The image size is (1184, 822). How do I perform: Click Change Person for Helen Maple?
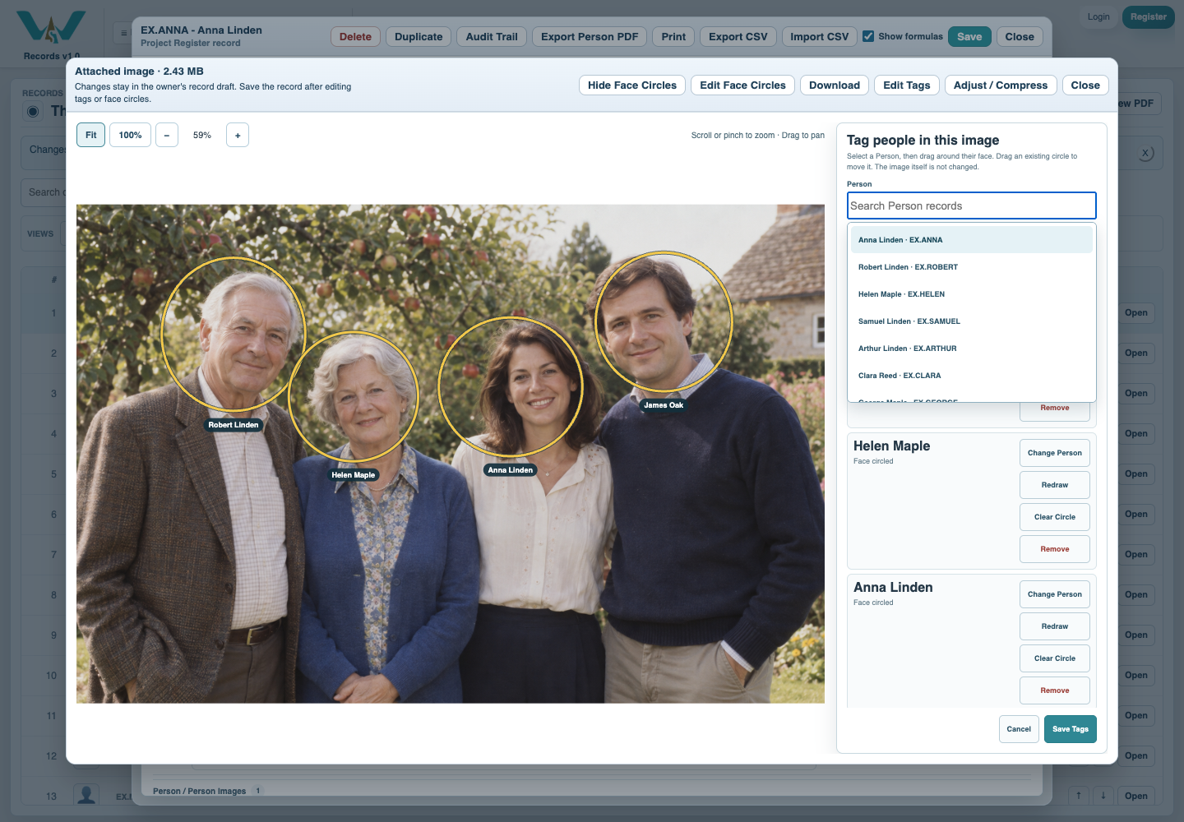click(x=1055, y=453)
